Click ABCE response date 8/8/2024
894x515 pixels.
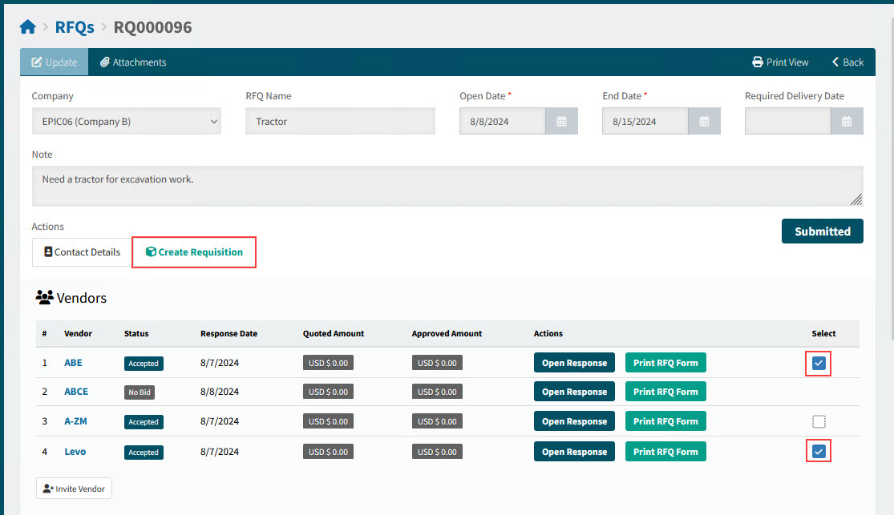[220, 392]
